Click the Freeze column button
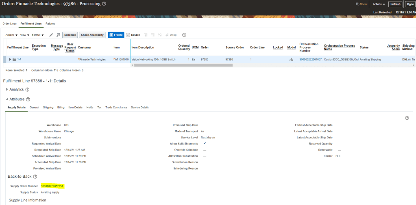This screenshot has height=205, width=416. pyautogui.click(x=116, y=35)
